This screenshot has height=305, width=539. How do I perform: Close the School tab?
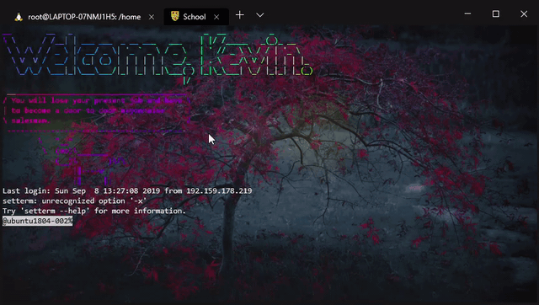coord(216,17)
